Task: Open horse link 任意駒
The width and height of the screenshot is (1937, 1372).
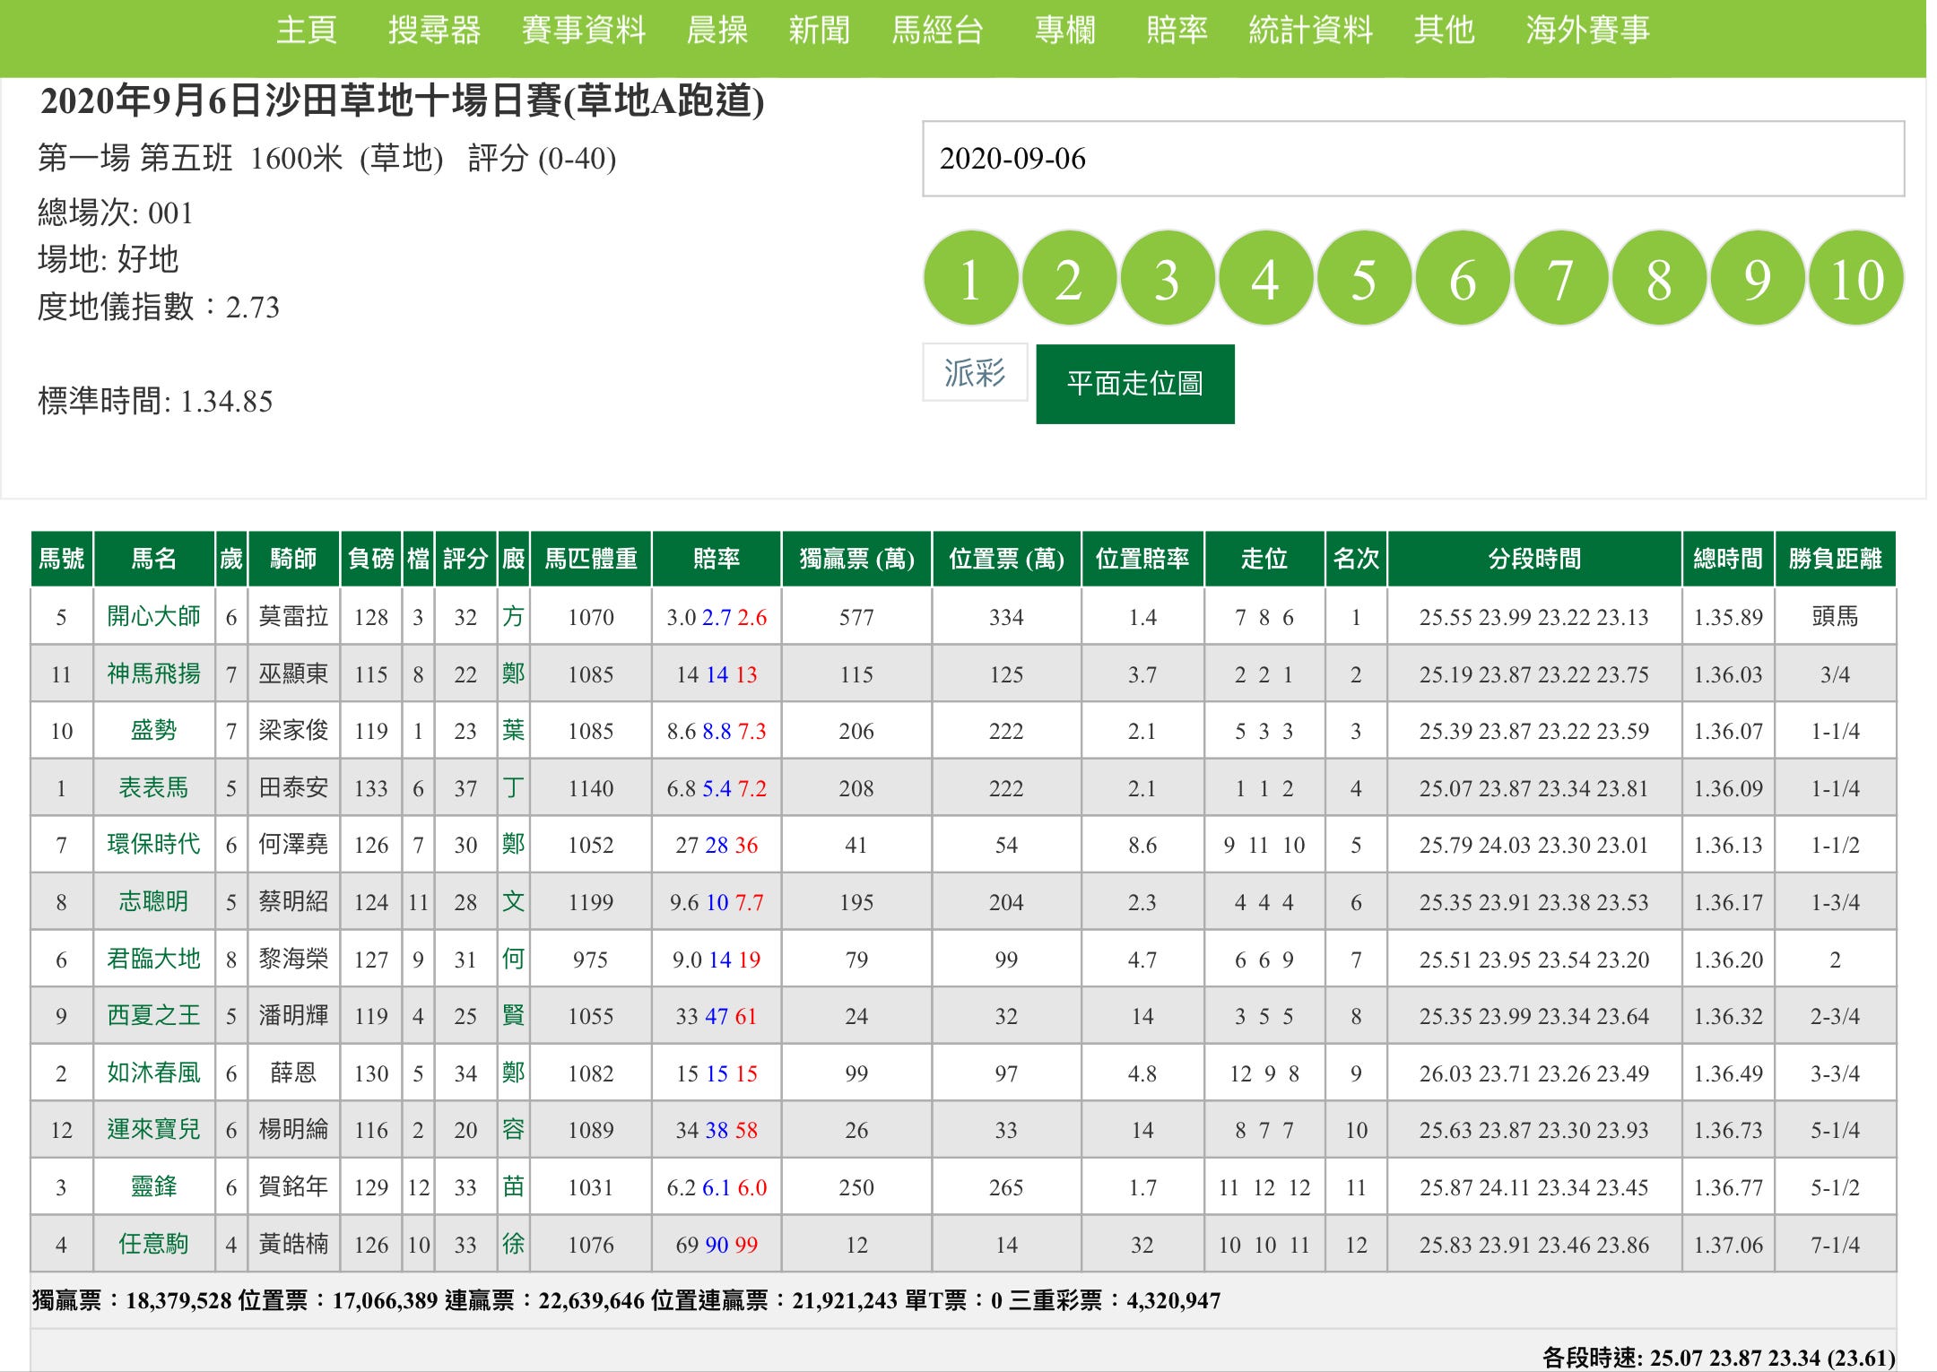Action: coord(153,1244)
